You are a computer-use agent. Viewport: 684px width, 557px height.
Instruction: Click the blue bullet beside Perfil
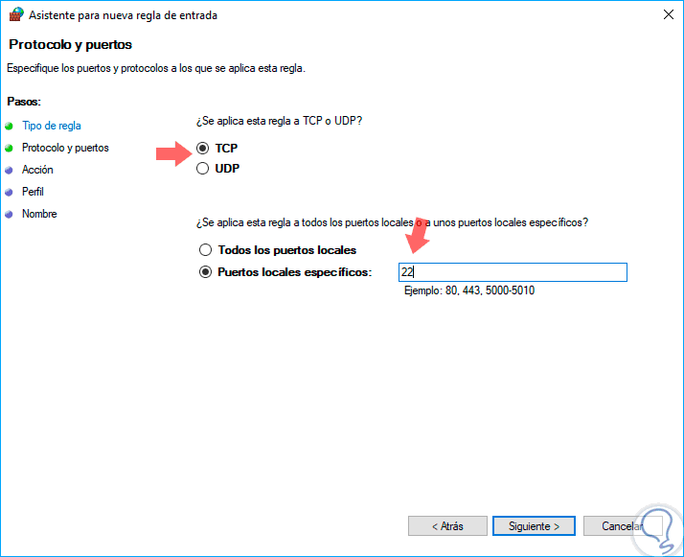[10, 192]
